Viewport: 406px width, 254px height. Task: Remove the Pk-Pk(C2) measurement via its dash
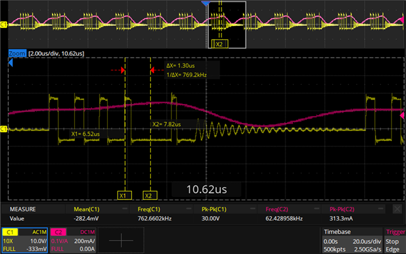point(381,209)
